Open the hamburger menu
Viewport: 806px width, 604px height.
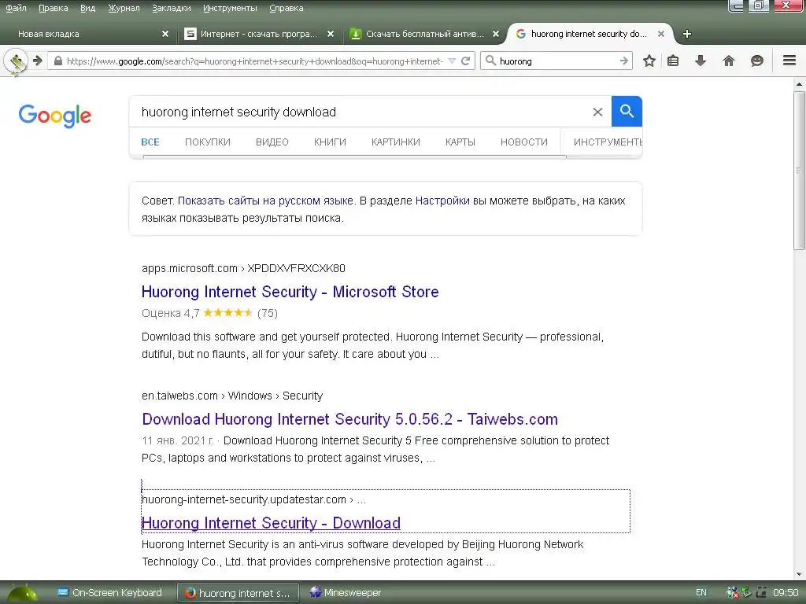[x=789, y=61]
